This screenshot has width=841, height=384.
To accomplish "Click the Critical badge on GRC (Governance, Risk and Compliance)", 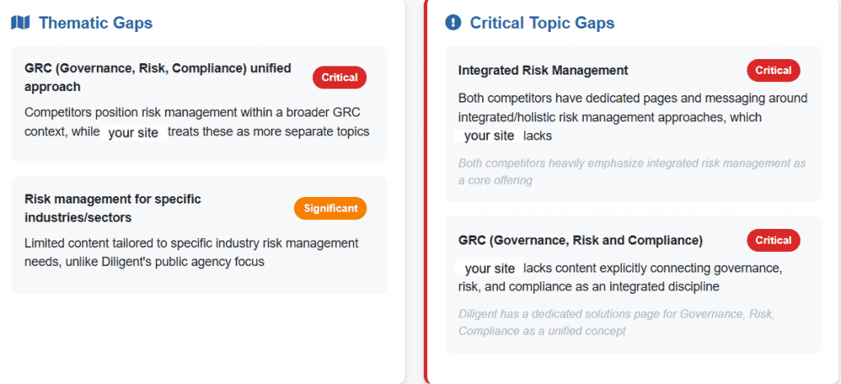I will (773, 240).
